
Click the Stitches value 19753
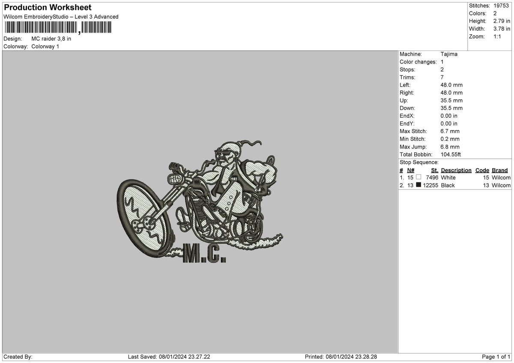(502, 6)
